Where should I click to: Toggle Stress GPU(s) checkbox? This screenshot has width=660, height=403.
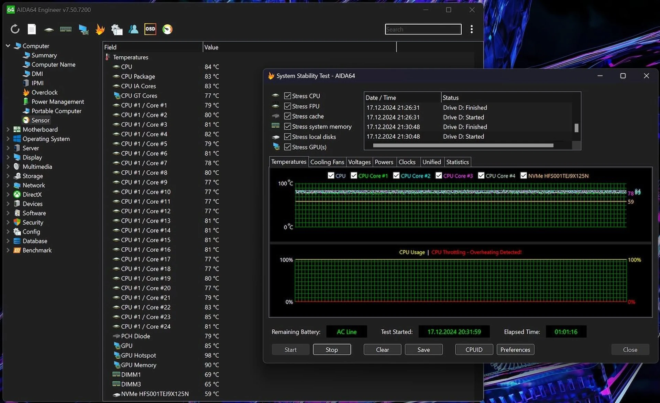287,147
